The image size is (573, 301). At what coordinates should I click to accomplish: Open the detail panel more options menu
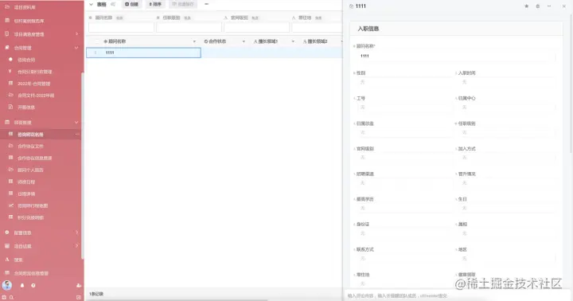[549, 6]
